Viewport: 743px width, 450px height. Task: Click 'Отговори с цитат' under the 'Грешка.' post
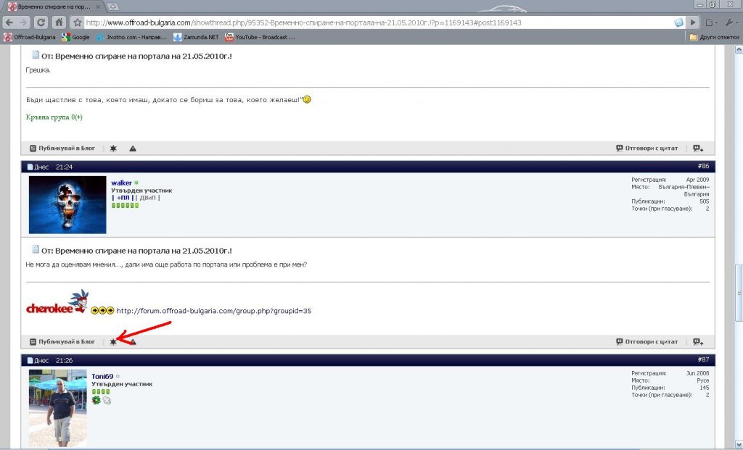tap(646, 148)
